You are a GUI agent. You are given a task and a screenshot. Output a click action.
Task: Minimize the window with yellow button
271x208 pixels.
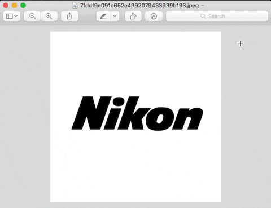click(x=15, y=5)
